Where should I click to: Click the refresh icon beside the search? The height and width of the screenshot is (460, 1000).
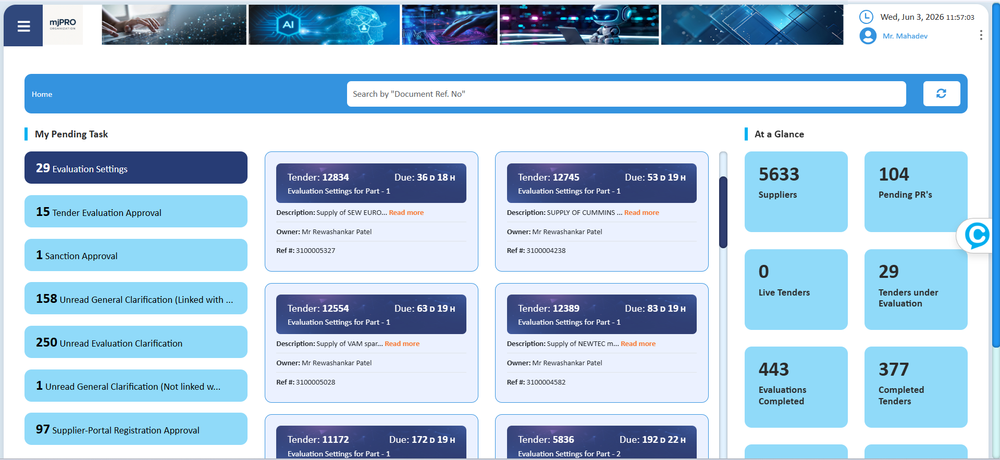pyautogui.click(x=941, y=94)
